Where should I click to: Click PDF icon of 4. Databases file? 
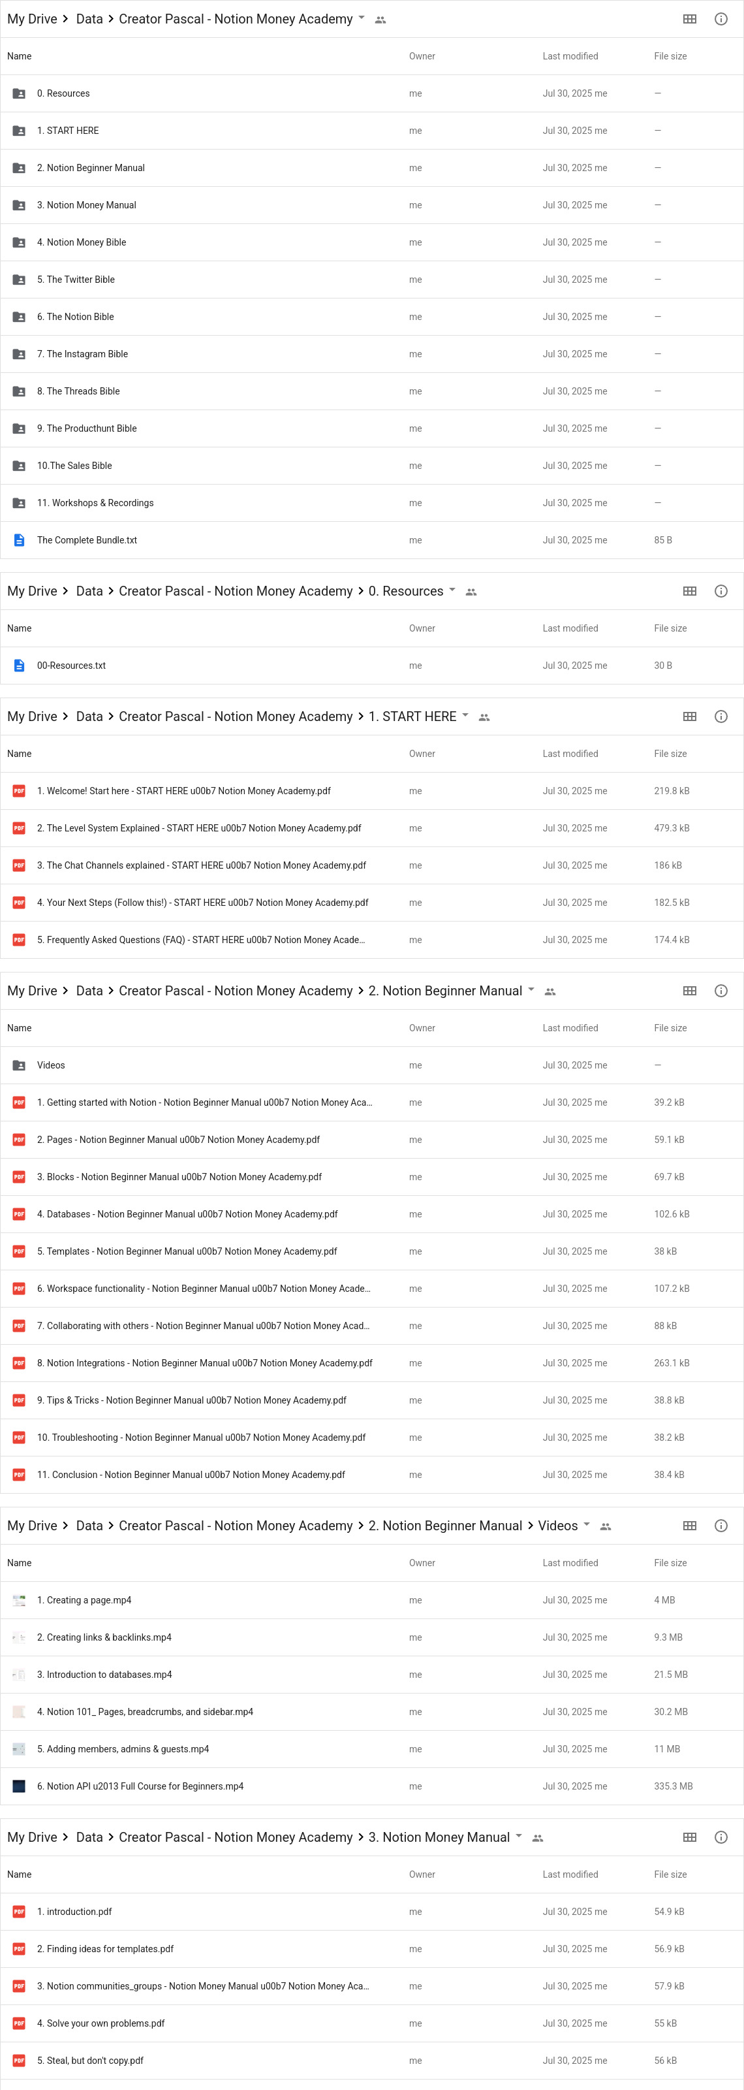19,1215
